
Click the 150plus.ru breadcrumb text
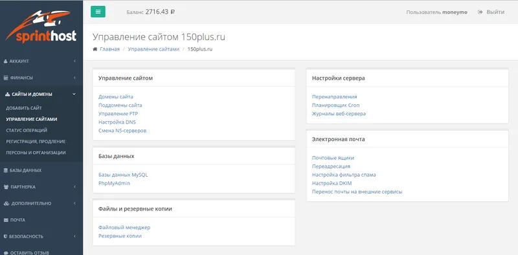click(x=200, y=49)
